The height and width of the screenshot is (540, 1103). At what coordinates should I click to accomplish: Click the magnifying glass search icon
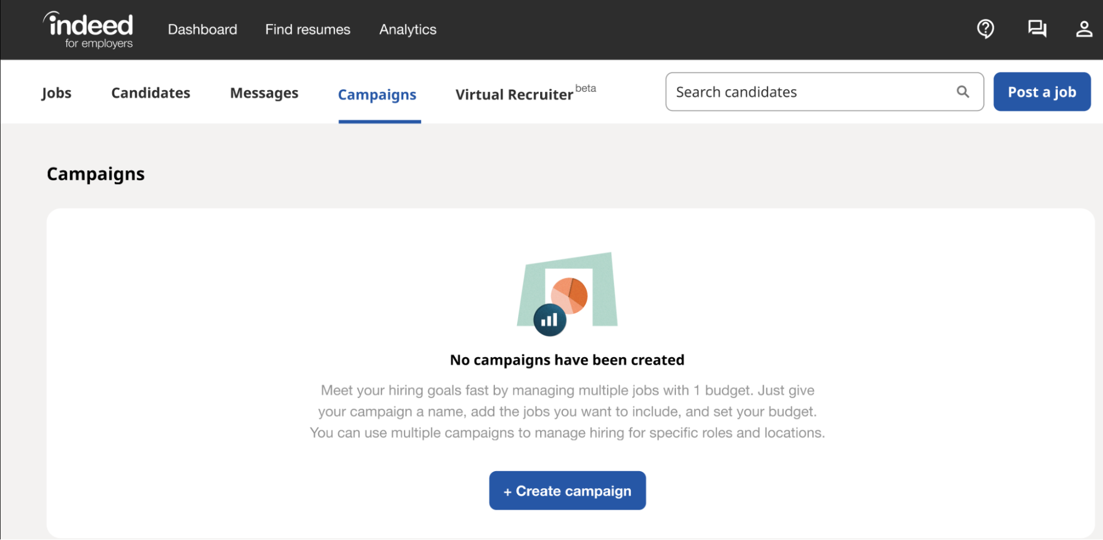point(963,92)
